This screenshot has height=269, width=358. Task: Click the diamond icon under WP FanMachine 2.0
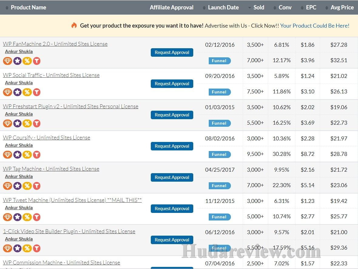[x=8, y=61]
